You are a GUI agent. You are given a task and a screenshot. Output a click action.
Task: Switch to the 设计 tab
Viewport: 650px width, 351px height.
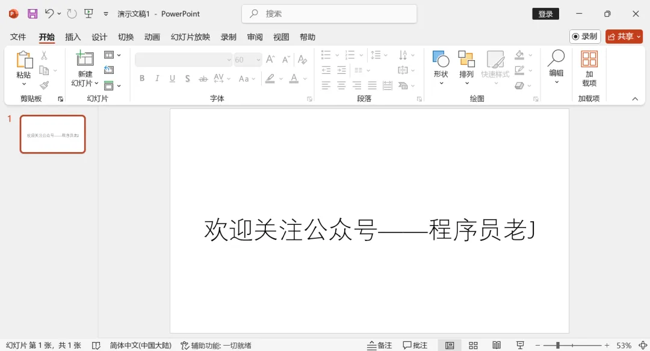coord(99,37)
